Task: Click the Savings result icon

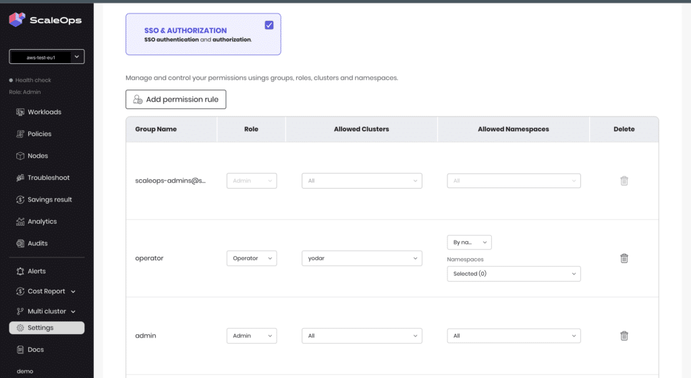Action: (20, 199)
